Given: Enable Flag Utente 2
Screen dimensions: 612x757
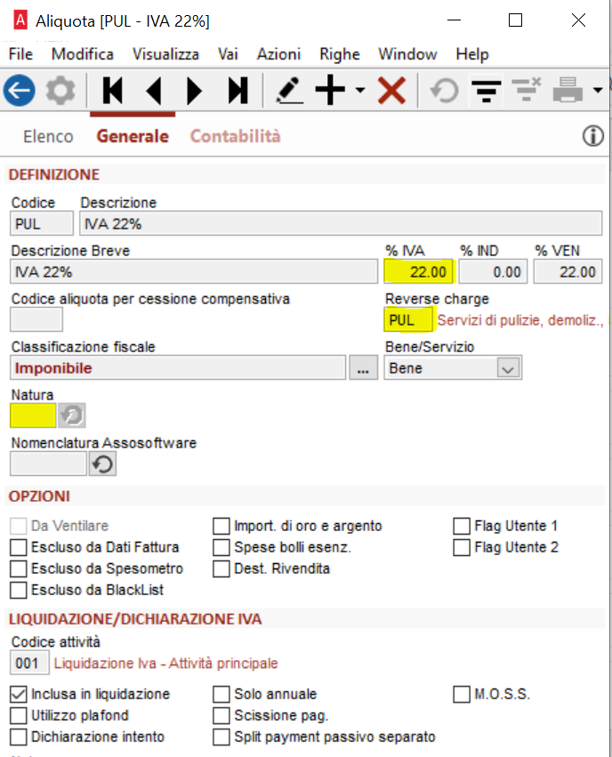Looking at the screenshot, I should (x=462, y=547).
